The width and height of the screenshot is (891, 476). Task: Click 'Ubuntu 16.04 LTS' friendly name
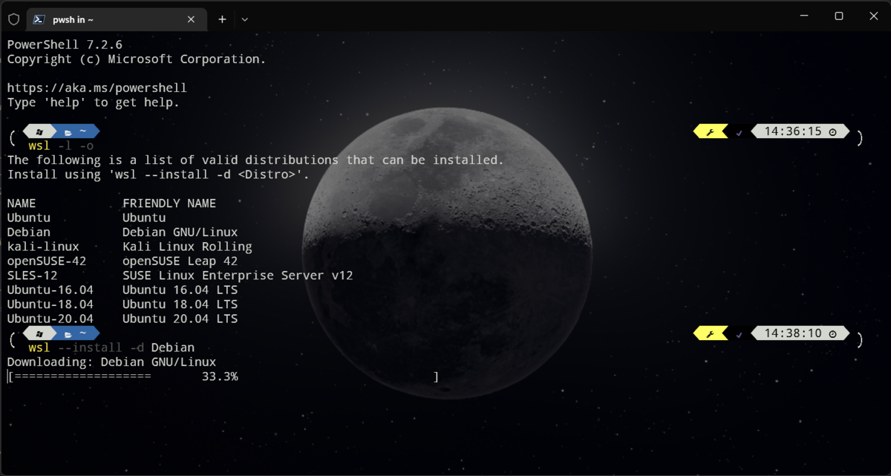pos(180,290)
